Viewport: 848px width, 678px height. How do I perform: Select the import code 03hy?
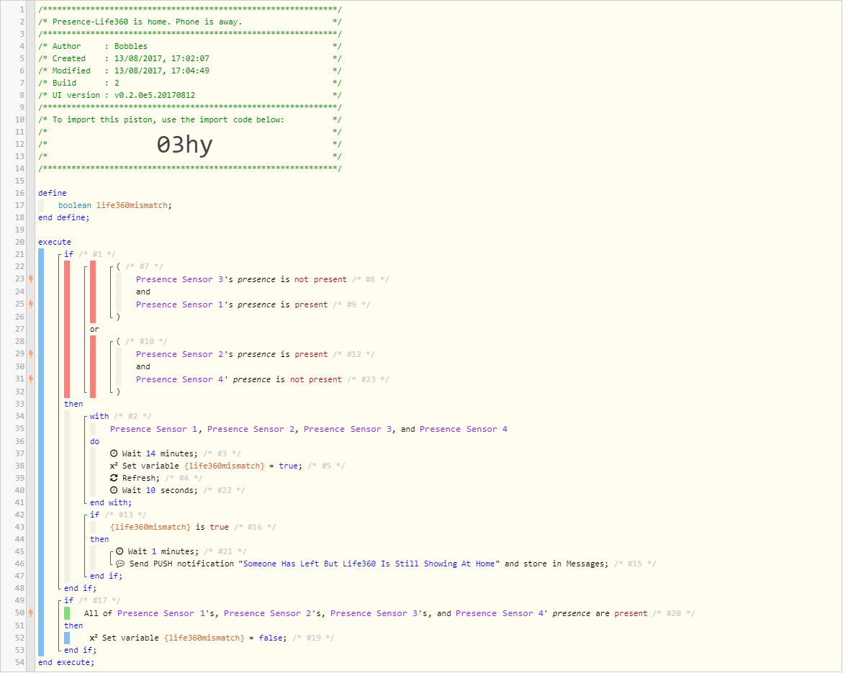click(184, 145)
